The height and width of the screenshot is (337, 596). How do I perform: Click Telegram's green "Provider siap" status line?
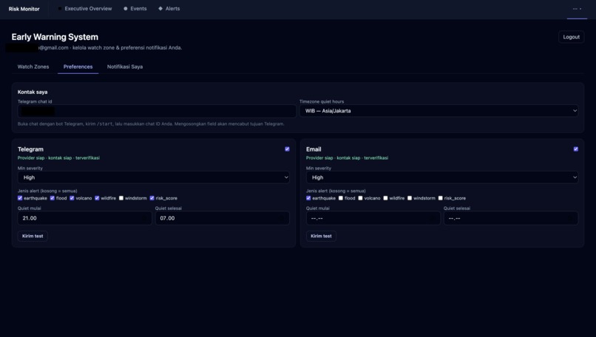coord(58,157)
